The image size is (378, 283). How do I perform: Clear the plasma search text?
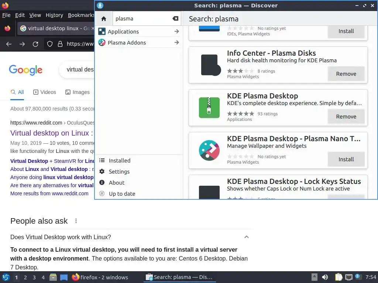(x=175, y=18)
